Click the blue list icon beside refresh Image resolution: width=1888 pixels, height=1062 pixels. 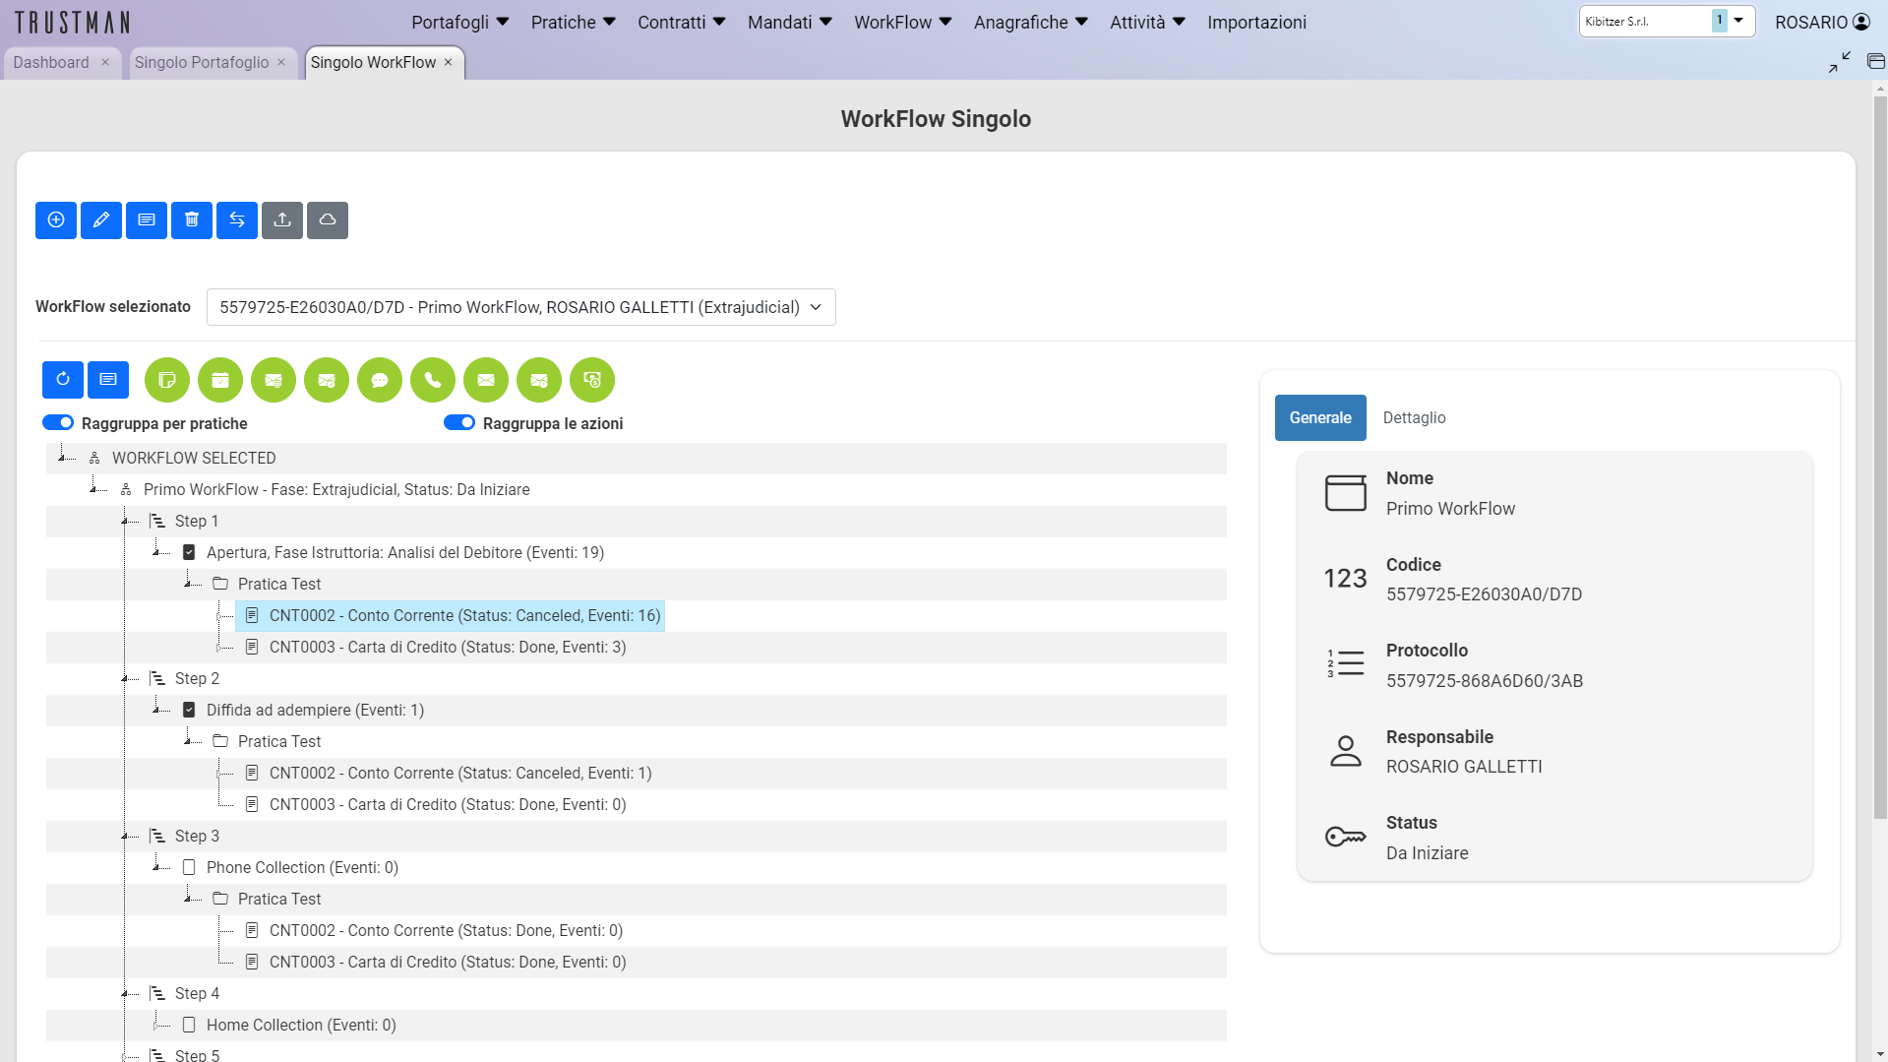click(x=108, y=379)
